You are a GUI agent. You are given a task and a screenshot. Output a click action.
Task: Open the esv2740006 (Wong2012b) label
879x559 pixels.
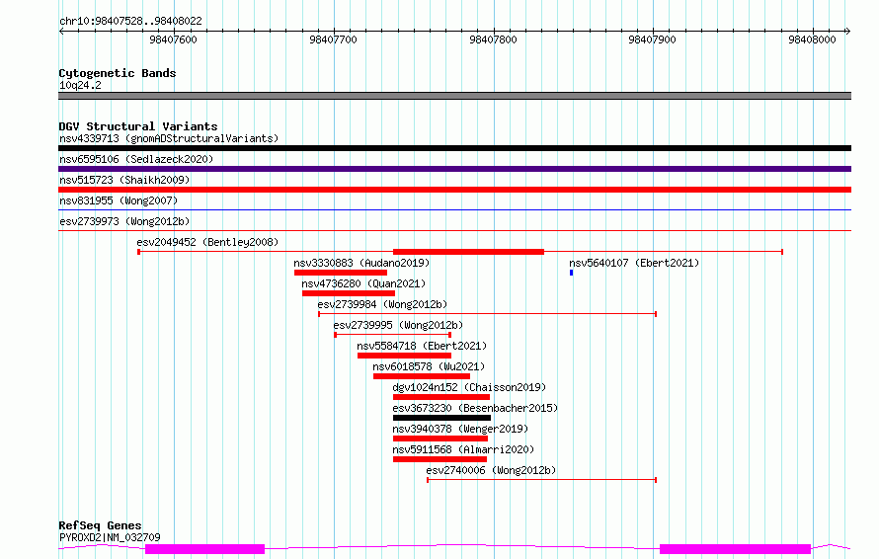[491, 470]
